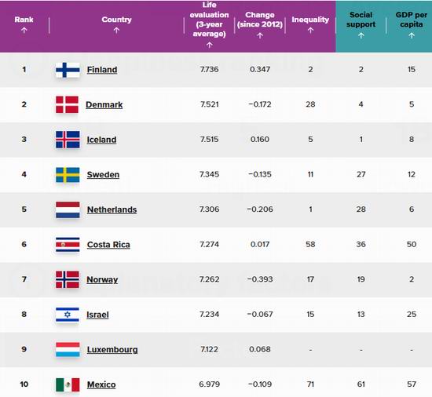
Task: Sort by Country using its arrow
Action: point(116,31)
